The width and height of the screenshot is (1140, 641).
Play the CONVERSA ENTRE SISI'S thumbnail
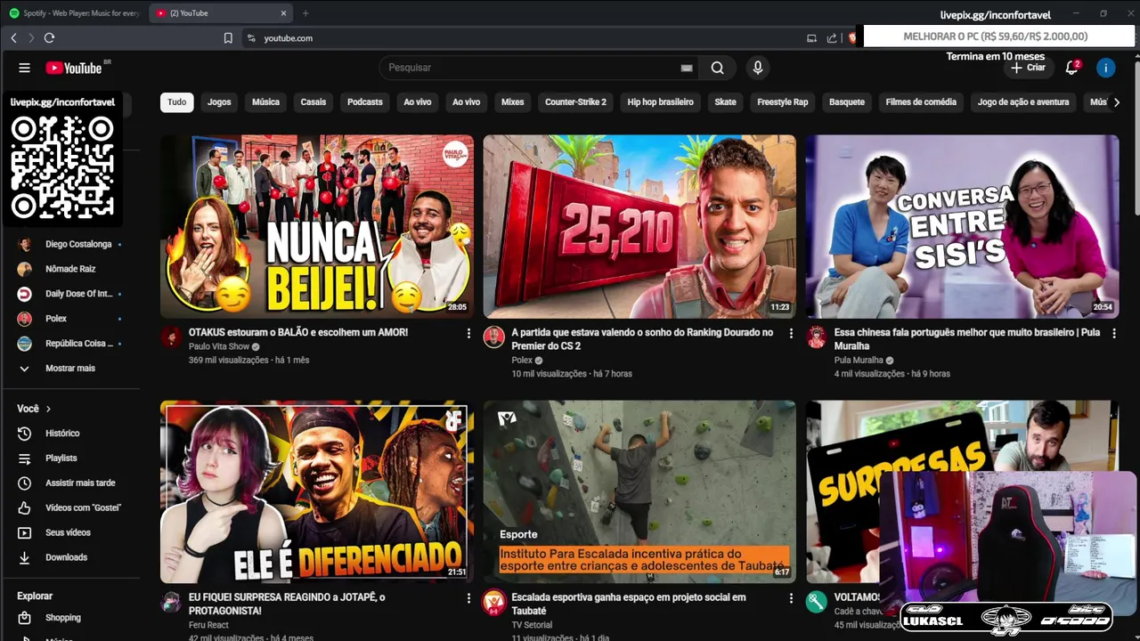[x=962, y=226]
